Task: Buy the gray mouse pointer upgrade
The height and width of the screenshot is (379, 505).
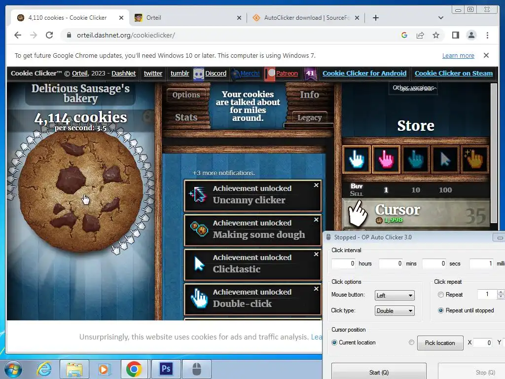Action: tap(445, 159)
